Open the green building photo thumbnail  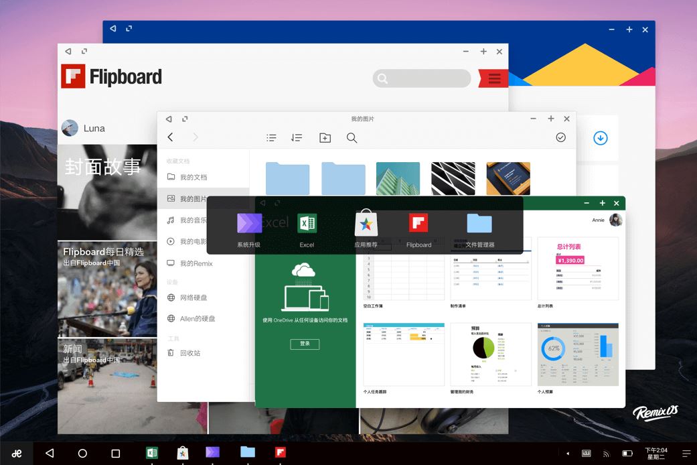tap(398, 178)
